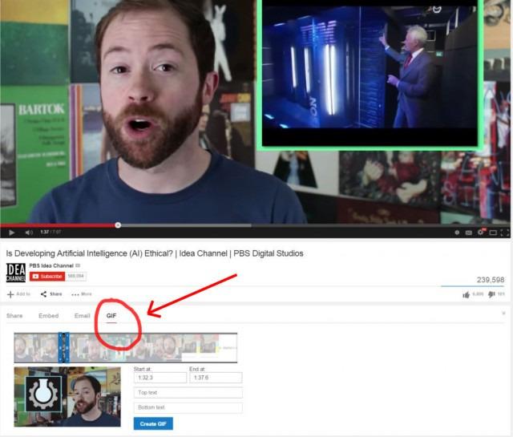
Task: Click the green-framed inset clip in the video
Action: 370,74
